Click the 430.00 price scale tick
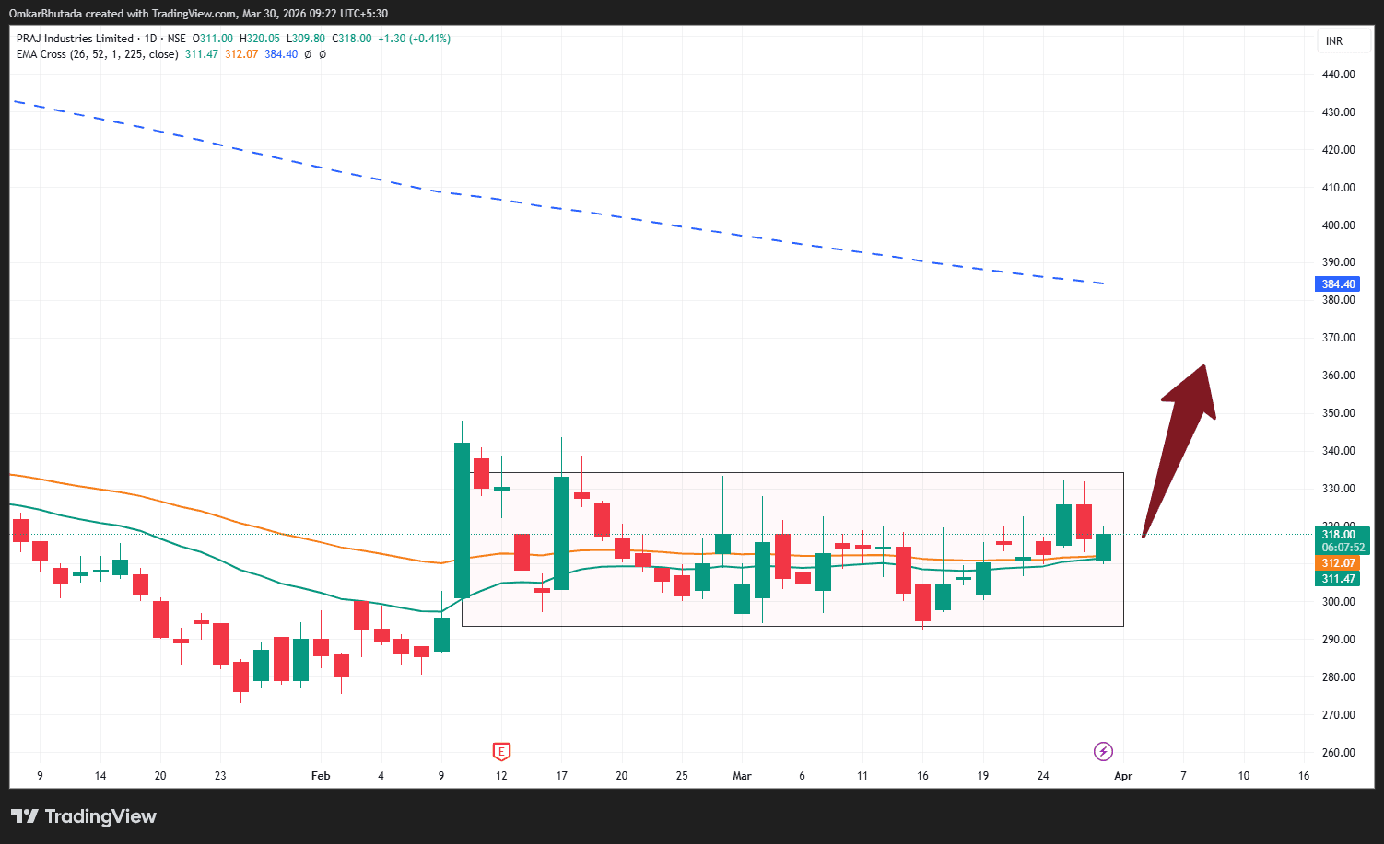Viewport: 1384px width, 844px height. click(x=1338, y=112)
